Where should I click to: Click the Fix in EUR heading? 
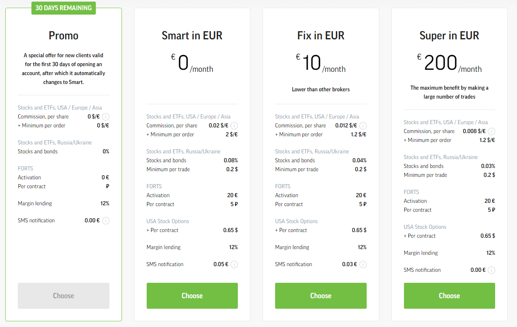[x=321, y=36]
